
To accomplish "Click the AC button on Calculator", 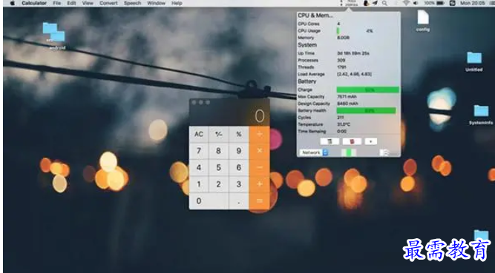I will click(x=199, y=134).
